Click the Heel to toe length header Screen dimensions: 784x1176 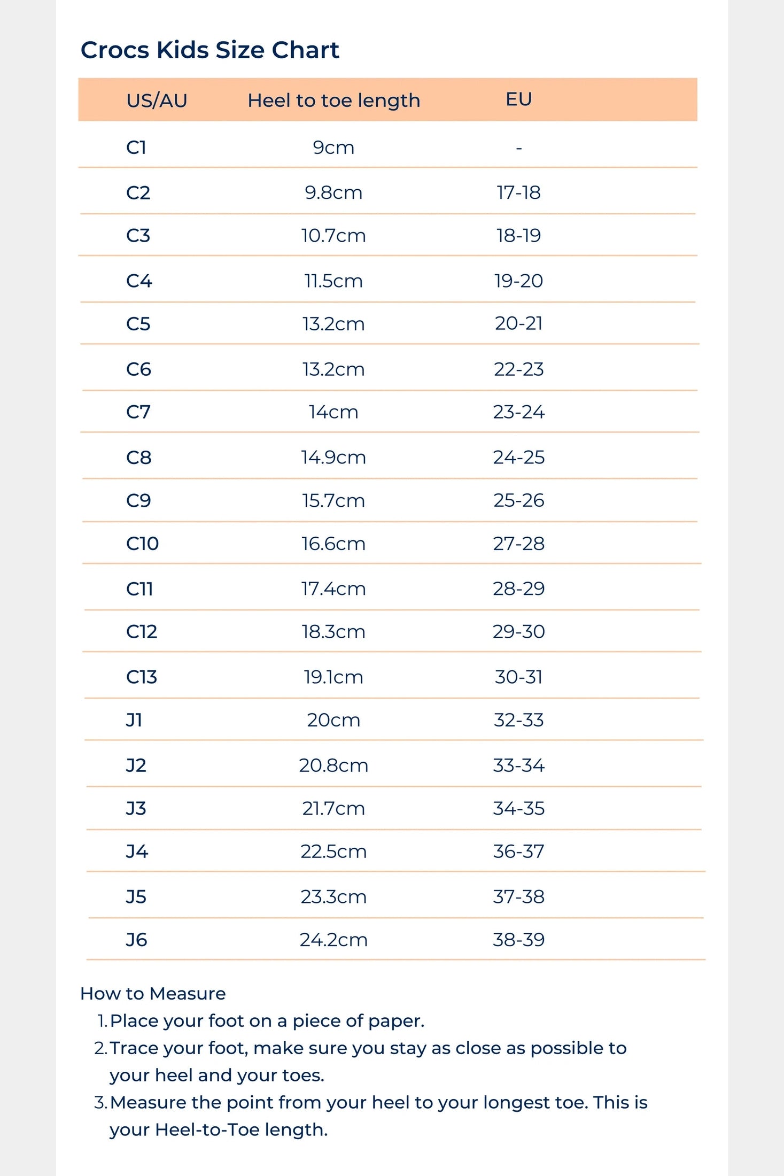(333, 100)
